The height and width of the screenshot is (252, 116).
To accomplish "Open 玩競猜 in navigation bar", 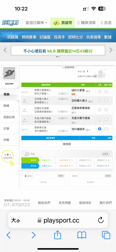I will (13, 37).
